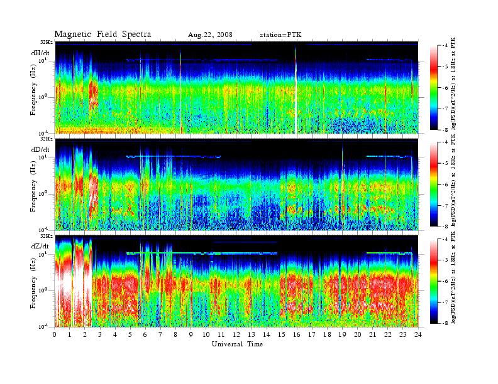The width and height of the screenshot is (498, 384).
Task: Click the 'Magnetic Field Spectra' title text
Action: 102,35
